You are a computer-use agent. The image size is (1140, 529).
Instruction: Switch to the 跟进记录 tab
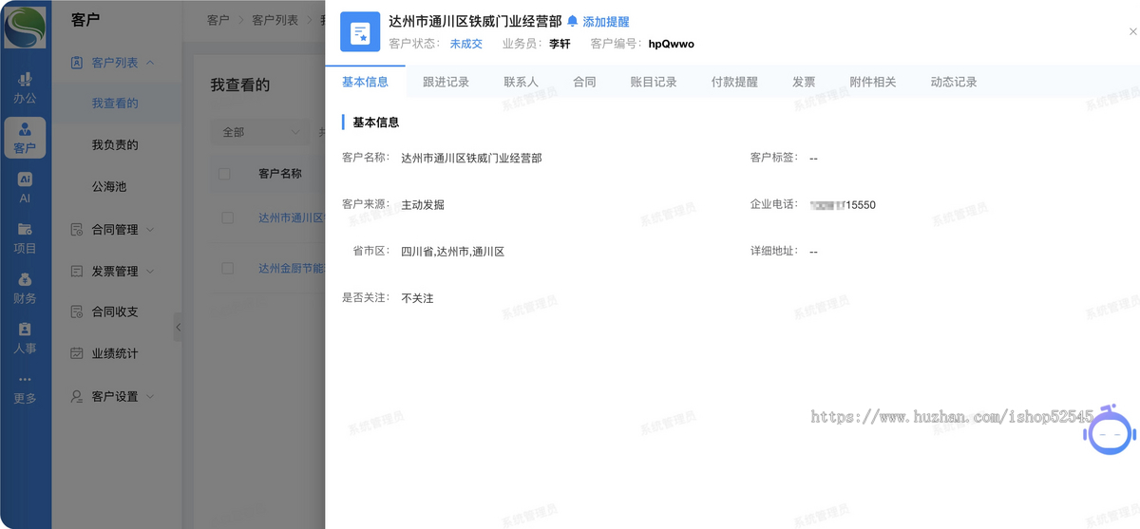[x=446, y=82]
